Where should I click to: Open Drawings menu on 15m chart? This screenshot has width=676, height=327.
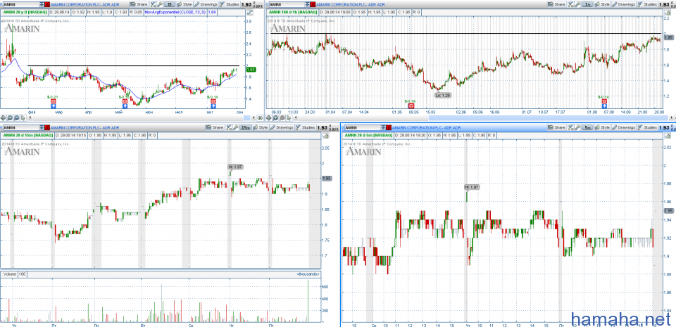tap(282, 127)
